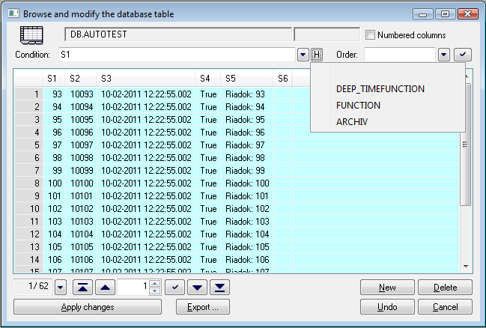486x328 pixels.
Task: Click the H button beside Condition
Action: pos(318,55)
